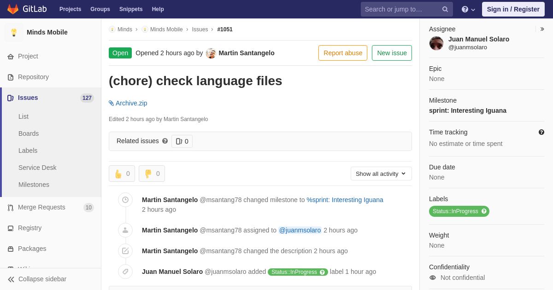Click the Open status badge

click(120, 53)
